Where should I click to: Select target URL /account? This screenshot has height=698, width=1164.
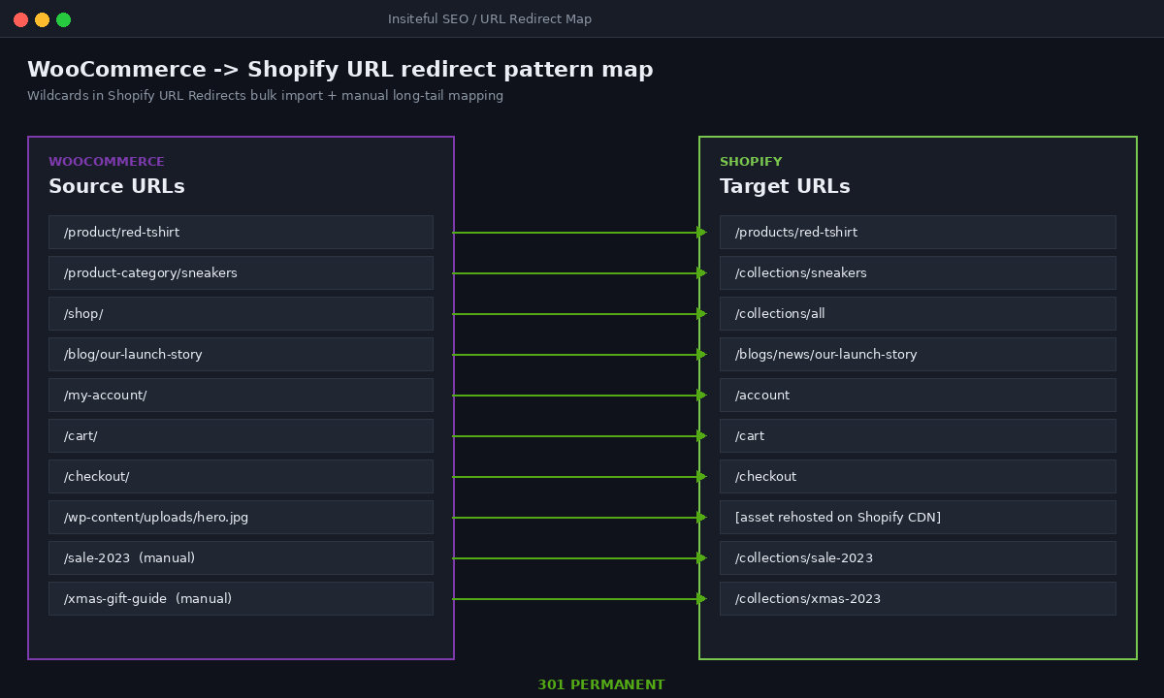coord(918,396)
